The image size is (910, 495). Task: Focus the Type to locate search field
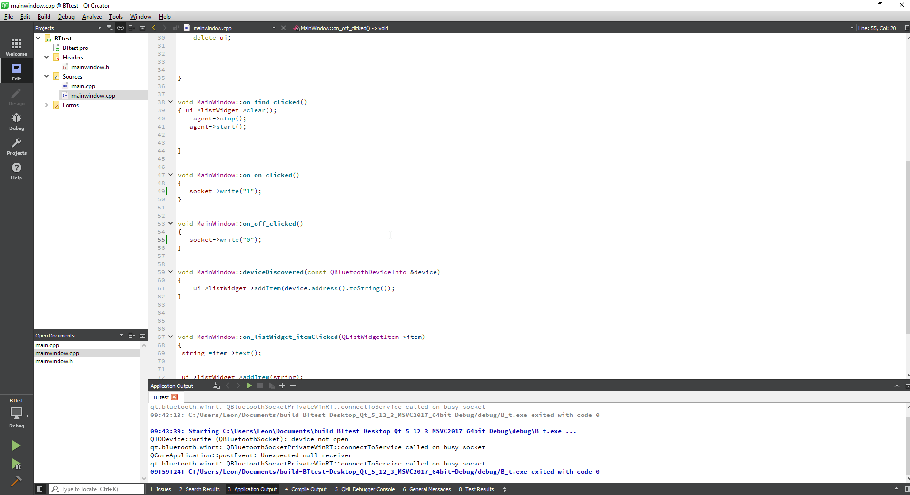tap(97, 489)
